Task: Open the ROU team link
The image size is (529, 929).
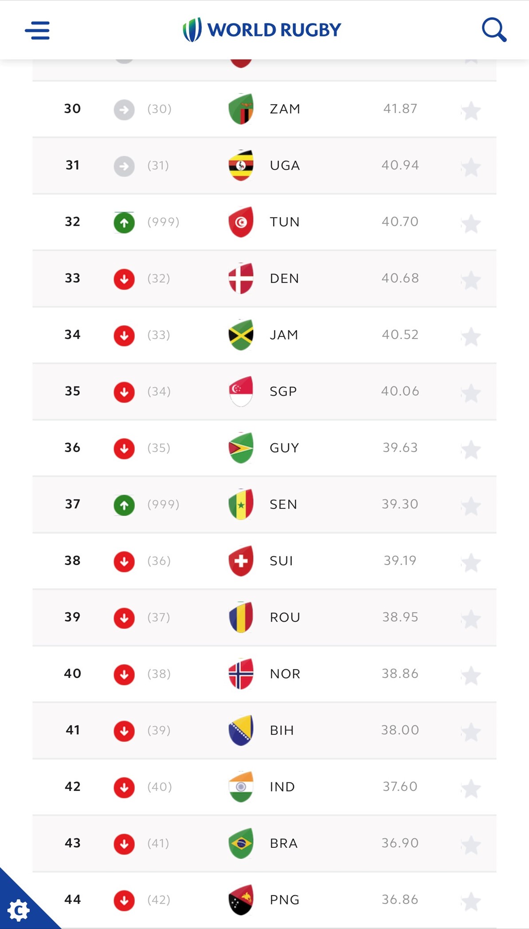Action: 285,617
